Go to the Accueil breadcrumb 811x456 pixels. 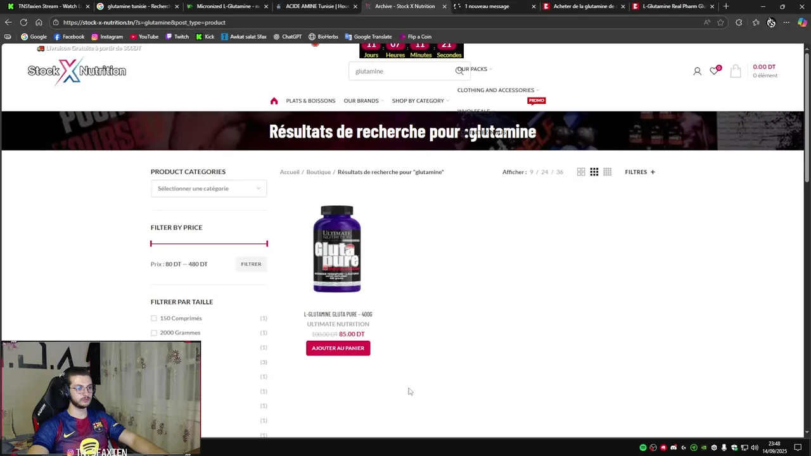point(290,172)
